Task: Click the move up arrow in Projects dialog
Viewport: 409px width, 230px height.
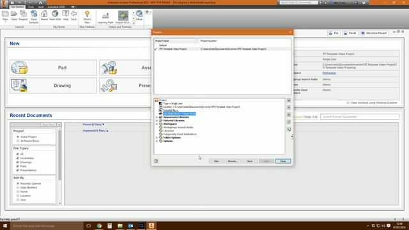Action: click(x=289, y=100)
